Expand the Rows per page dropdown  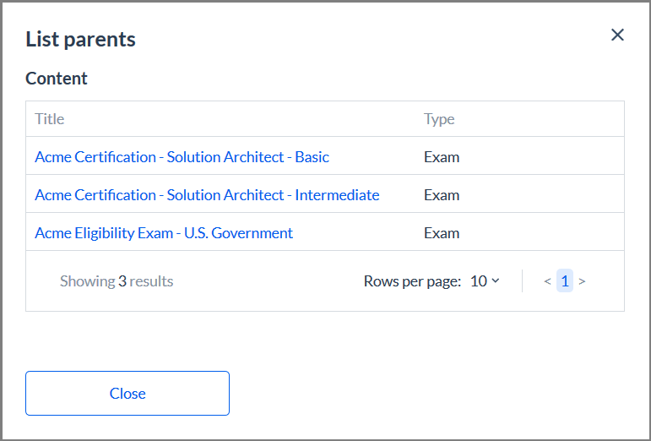(x=485, y=281)
